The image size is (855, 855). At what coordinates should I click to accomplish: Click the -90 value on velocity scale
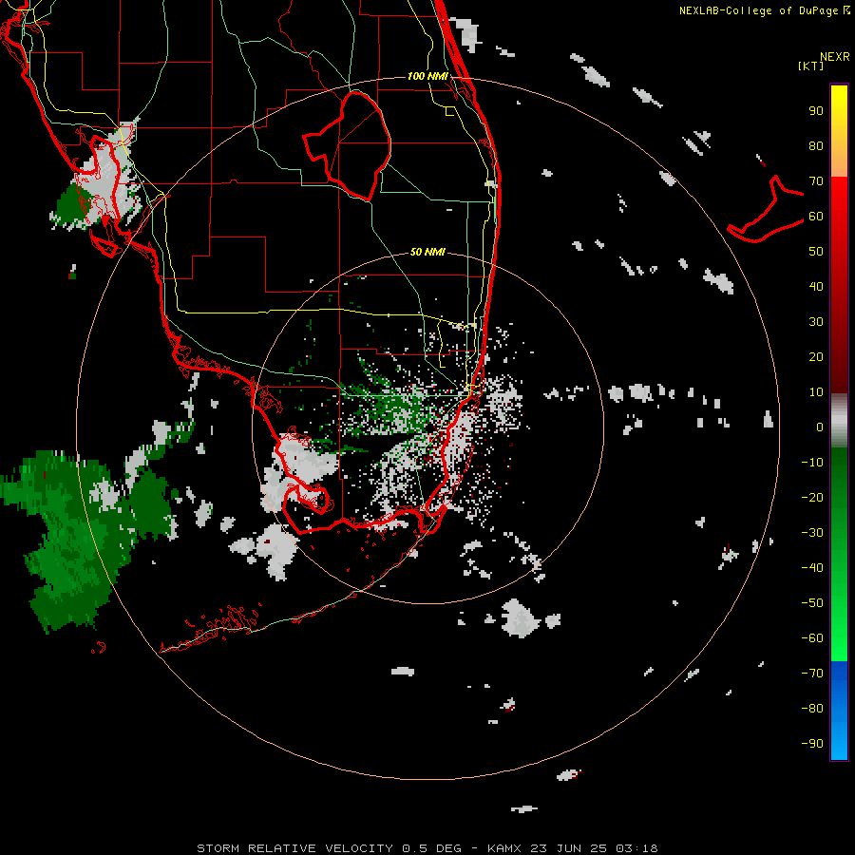[x=812, y=744]
